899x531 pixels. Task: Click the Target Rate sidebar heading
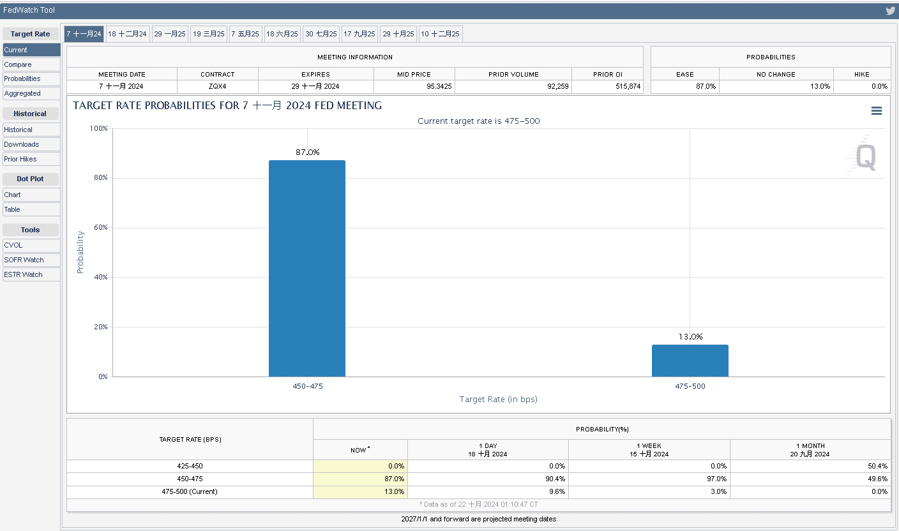[x=30, y=34]
